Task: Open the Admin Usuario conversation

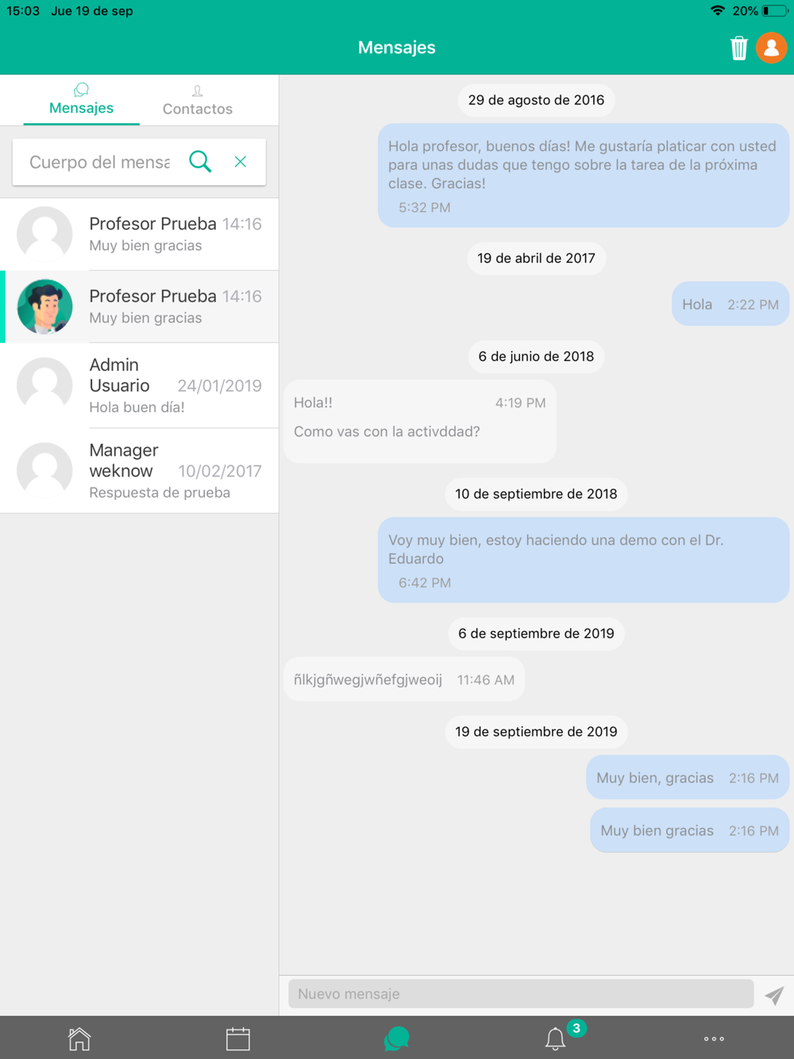Action: tap(140, 386)
